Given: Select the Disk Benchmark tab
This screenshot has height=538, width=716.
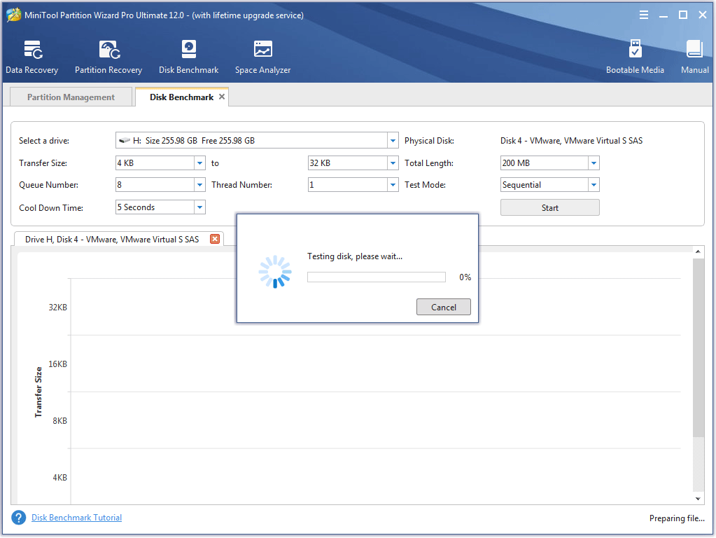Looking at the screenshot, I should coord(182,97).
